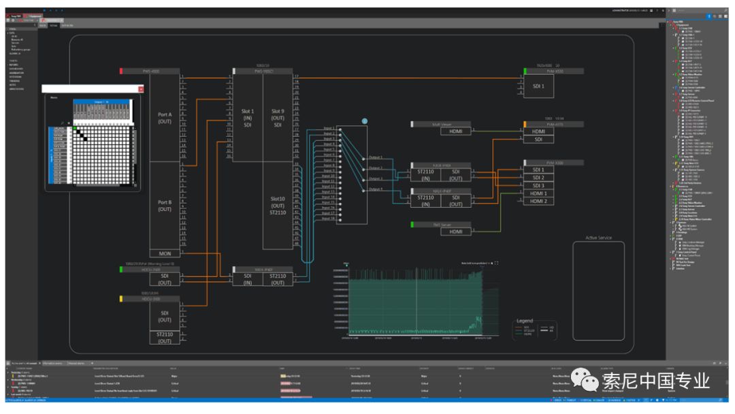The width and height of the screenshot is (735, 414).
Task: Close the matrix popup with the red X
Action: tap(141, 89)
